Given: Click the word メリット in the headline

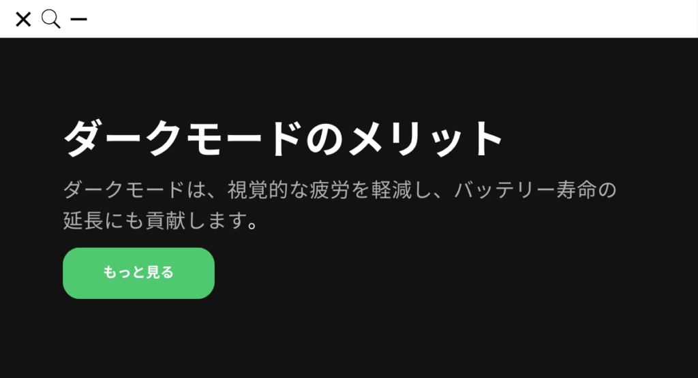Looking at the screenshot, I should coord(425,138).
